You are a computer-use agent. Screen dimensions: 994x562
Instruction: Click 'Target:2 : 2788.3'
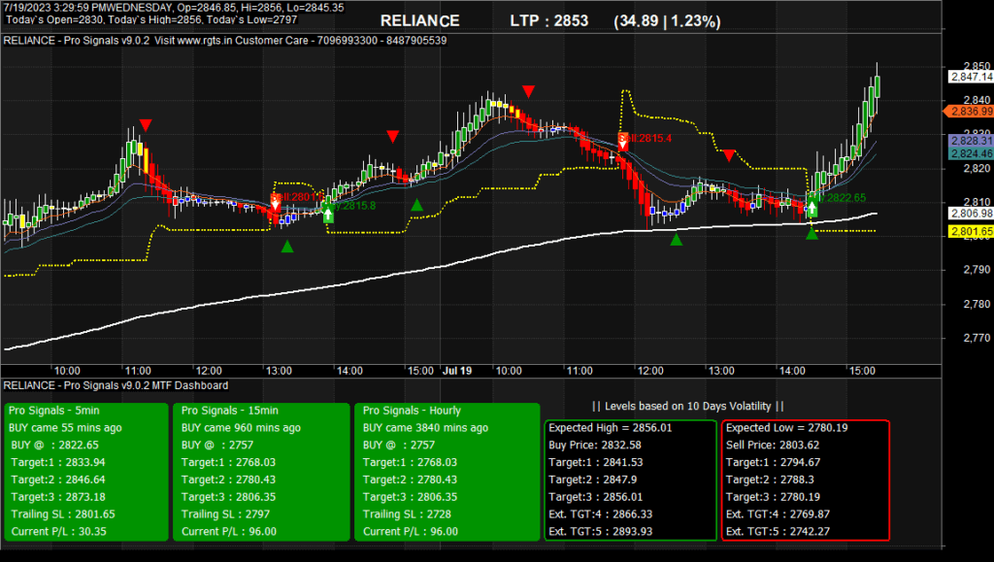(x=770, y=479)
